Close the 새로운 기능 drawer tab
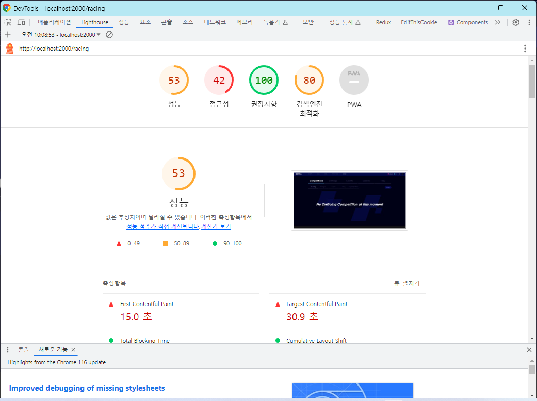The image size is (537, 401). pos(73,350)
